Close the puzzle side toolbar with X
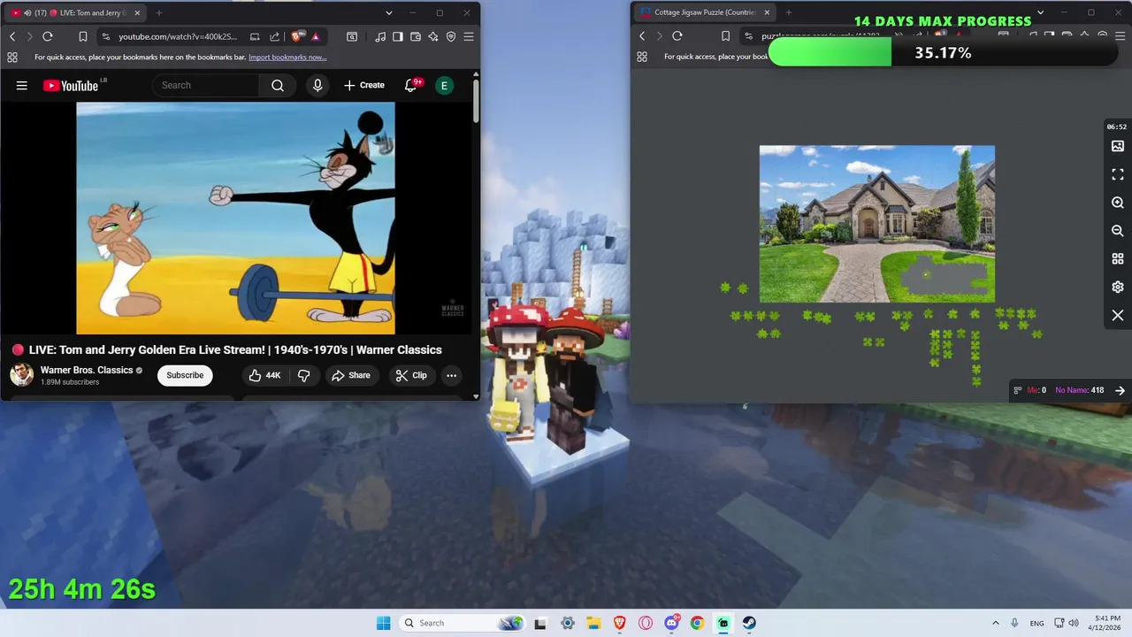This screenshot has width=1132, height=637. 1118,316
